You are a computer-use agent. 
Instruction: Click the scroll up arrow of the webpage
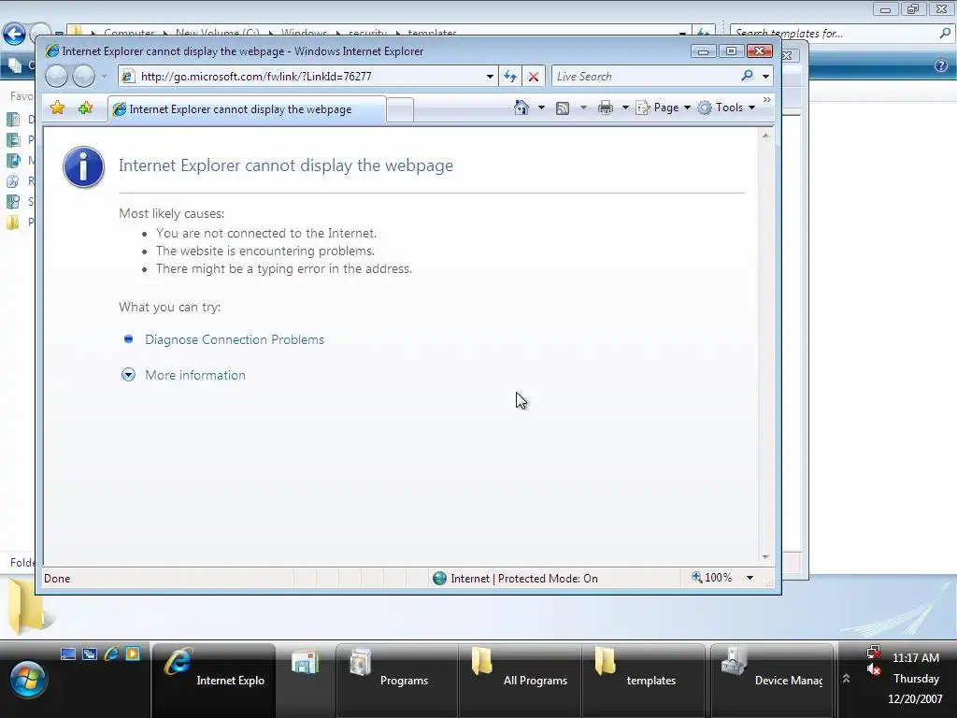tap(765, 136)
